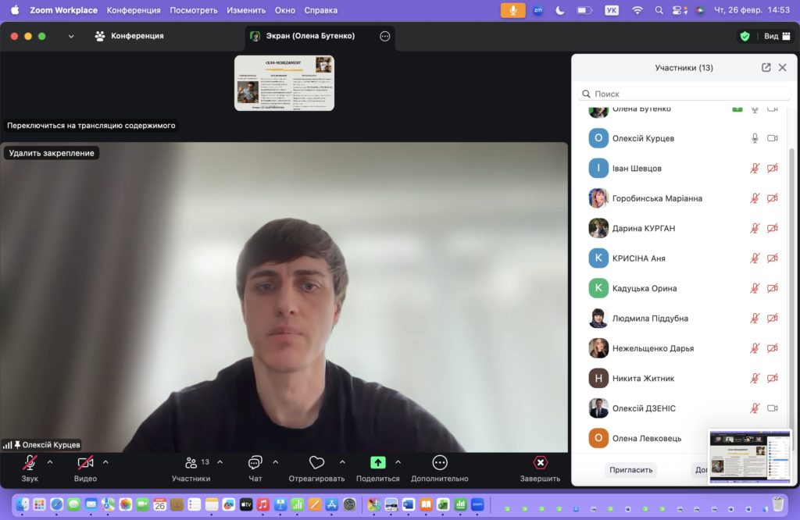
Task: Open Reactions (Отреагировать) heart icon
Action: point(316,462)
